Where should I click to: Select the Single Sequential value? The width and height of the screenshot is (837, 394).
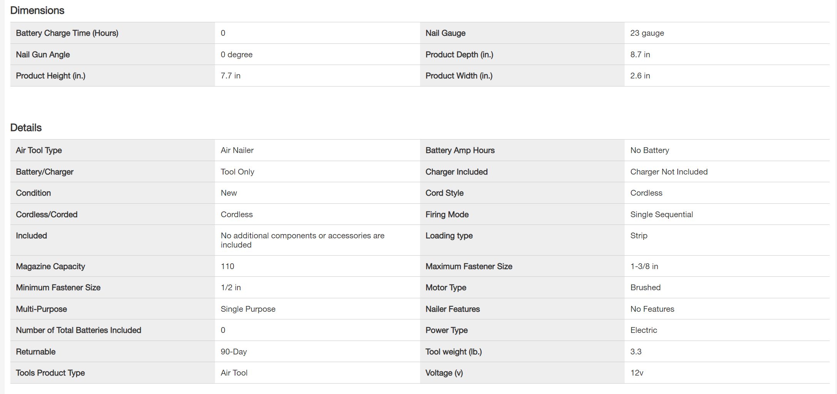[x=662, y=214]
